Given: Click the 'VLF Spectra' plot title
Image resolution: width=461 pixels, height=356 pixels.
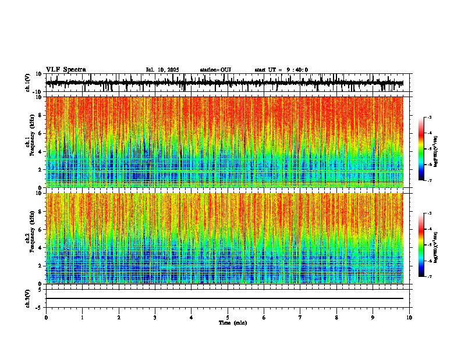Looking at the screenshot, I should tap(66, 70).
